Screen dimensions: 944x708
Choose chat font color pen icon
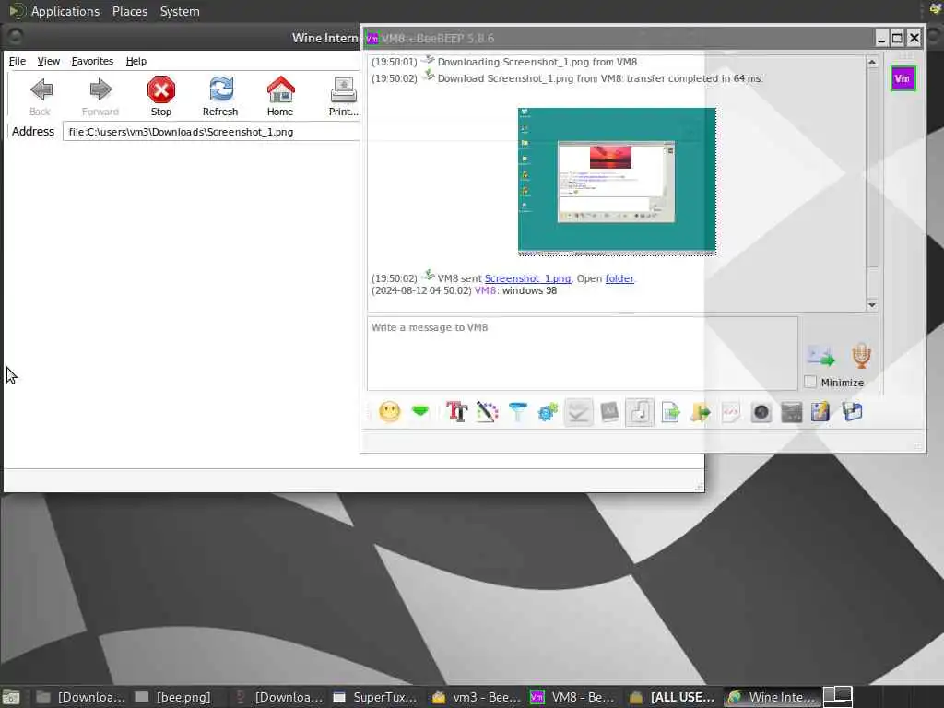pos(487,412)
